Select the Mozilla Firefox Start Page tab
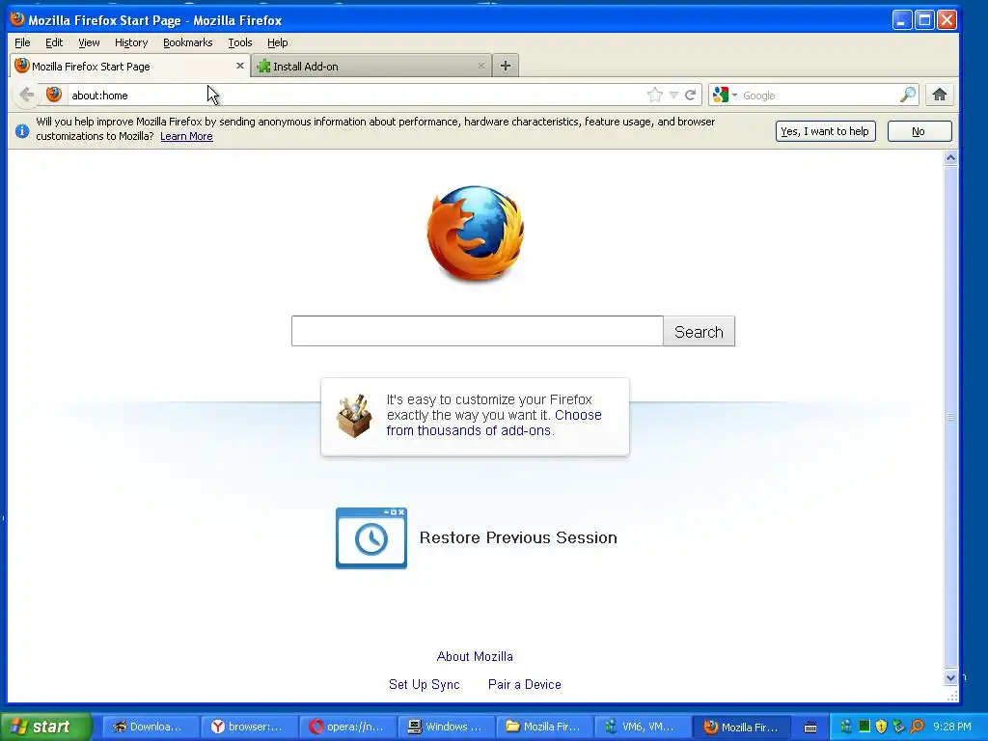 coord(129,67)
